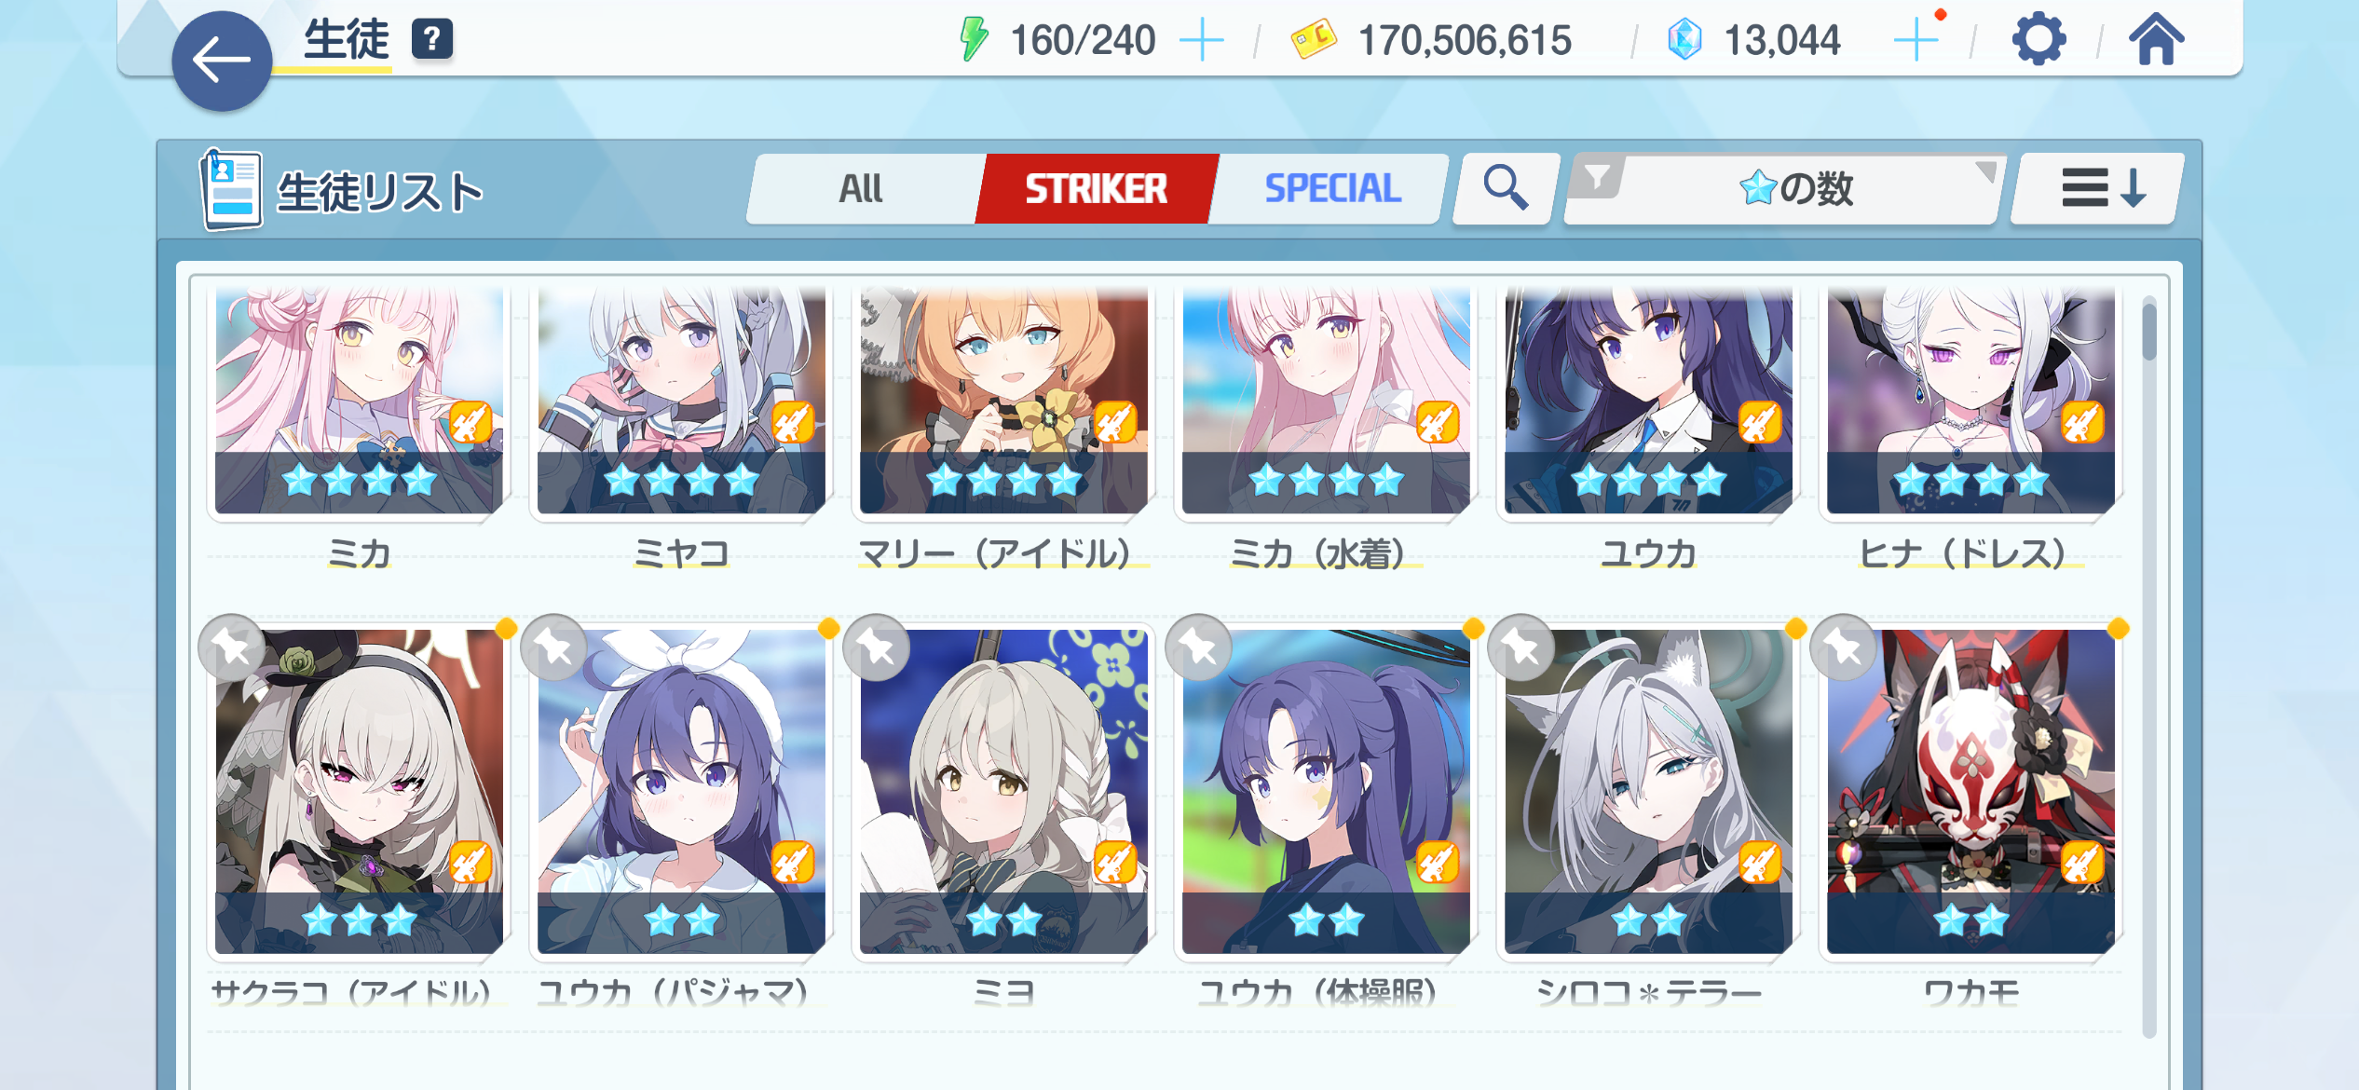Open filter options funnel icon
The image size is (2359, 1090).
[1597, 177]
